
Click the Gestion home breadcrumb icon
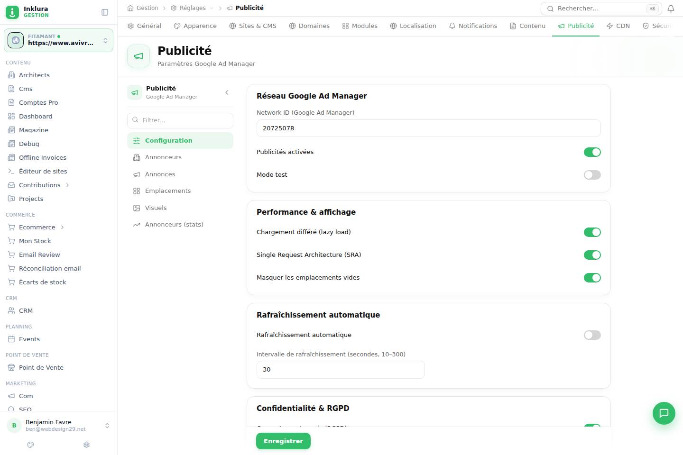[x=130, y=8]
